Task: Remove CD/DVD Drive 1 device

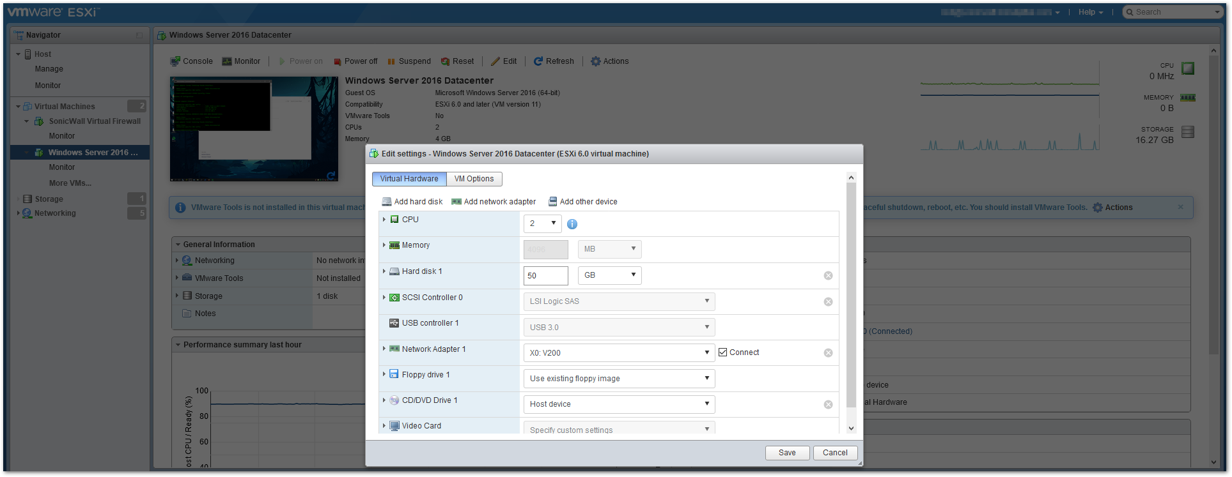Action: point(828,405)
